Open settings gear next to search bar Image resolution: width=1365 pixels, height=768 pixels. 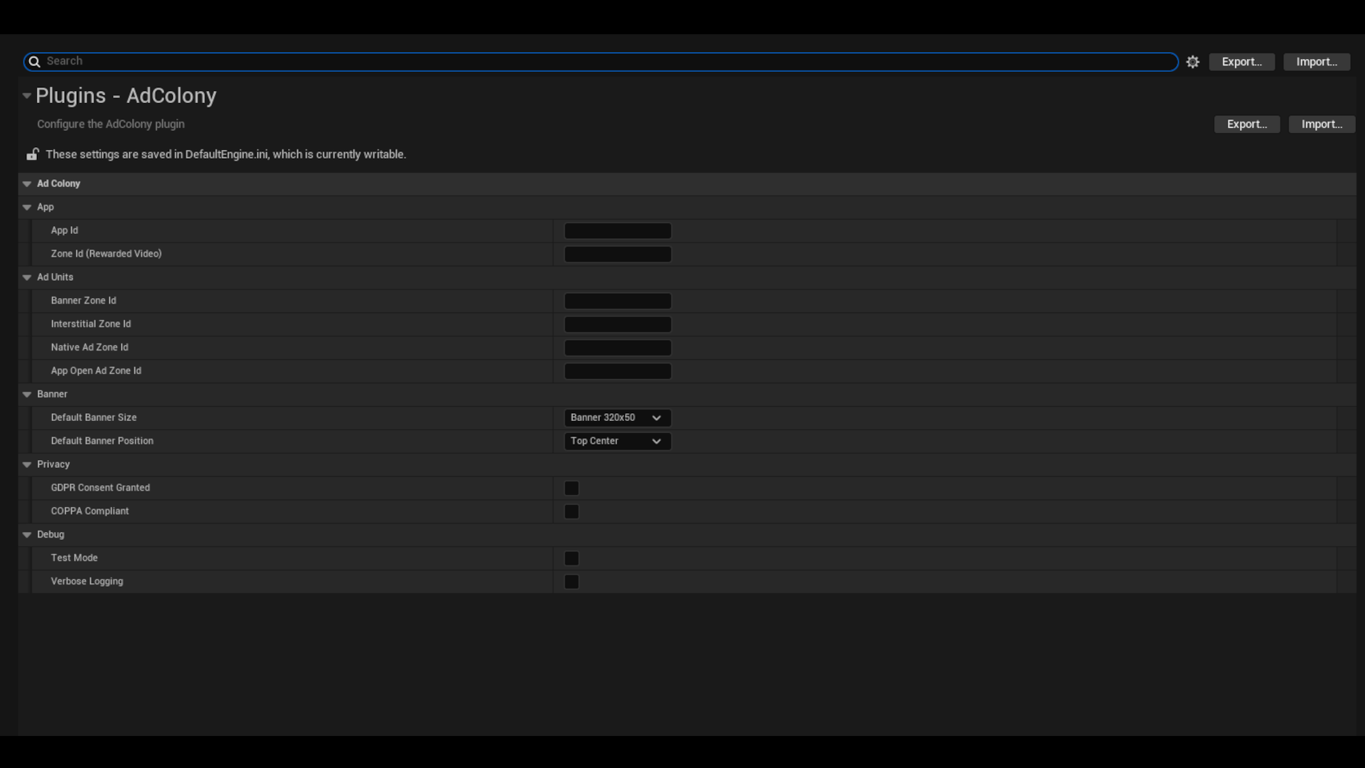(x=1193, y=62)
